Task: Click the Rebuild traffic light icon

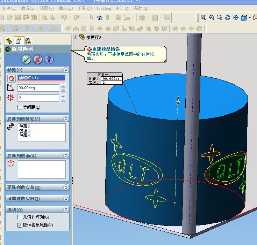Action: tap(108, 17)
